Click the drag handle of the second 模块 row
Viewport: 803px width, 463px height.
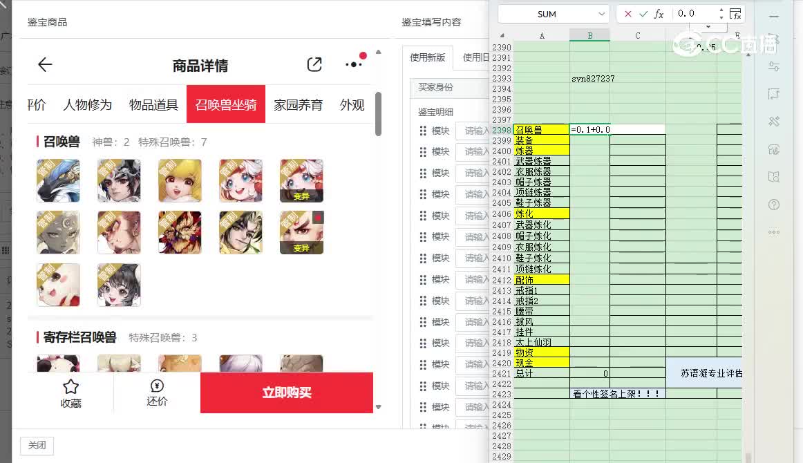(423, 152)
